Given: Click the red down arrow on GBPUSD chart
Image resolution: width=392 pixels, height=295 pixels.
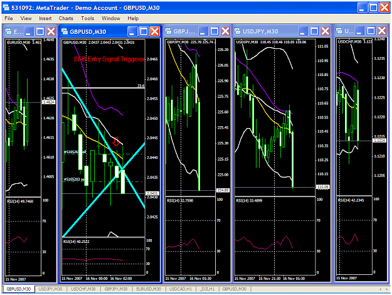Looking at the screenshot, I should pyautogui.click(x=116, y=142).
